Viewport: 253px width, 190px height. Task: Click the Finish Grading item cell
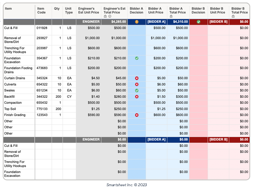click(x=19, y=115)
